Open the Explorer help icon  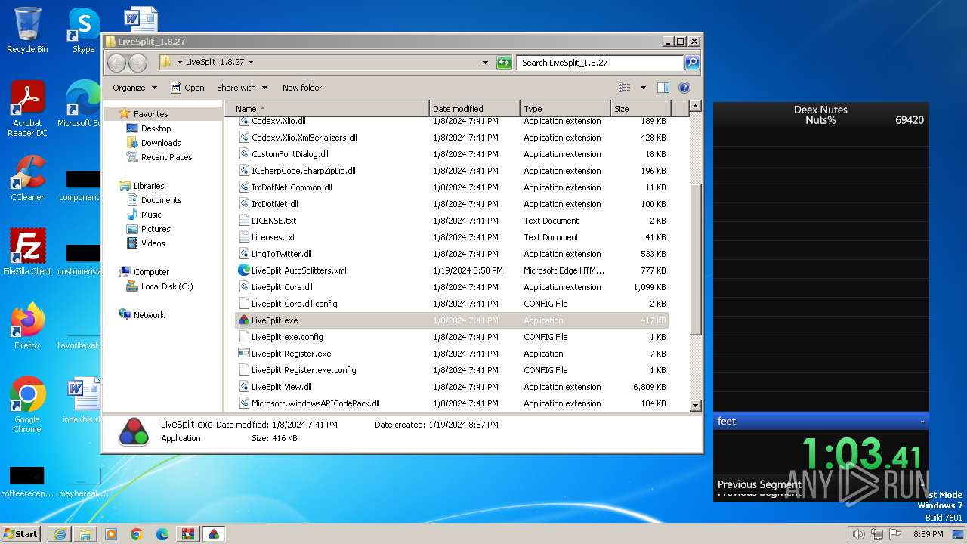[x=684, y=88]
